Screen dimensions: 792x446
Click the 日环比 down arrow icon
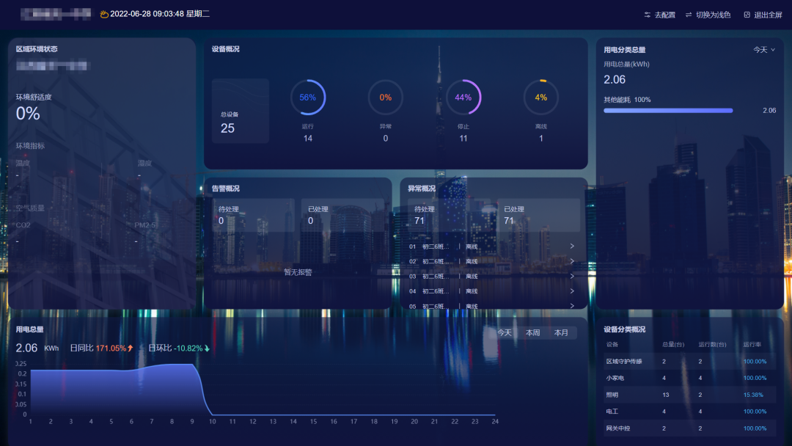[x=207, y=348]
